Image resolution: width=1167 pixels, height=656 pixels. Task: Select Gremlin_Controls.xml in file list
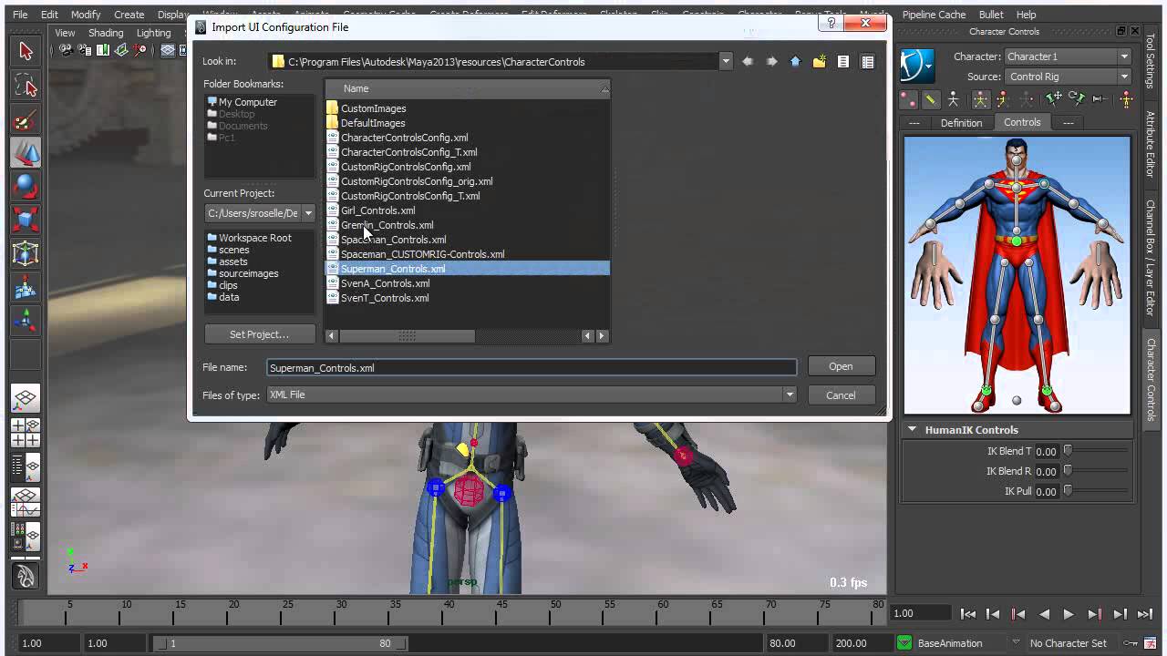click(387, 225)
